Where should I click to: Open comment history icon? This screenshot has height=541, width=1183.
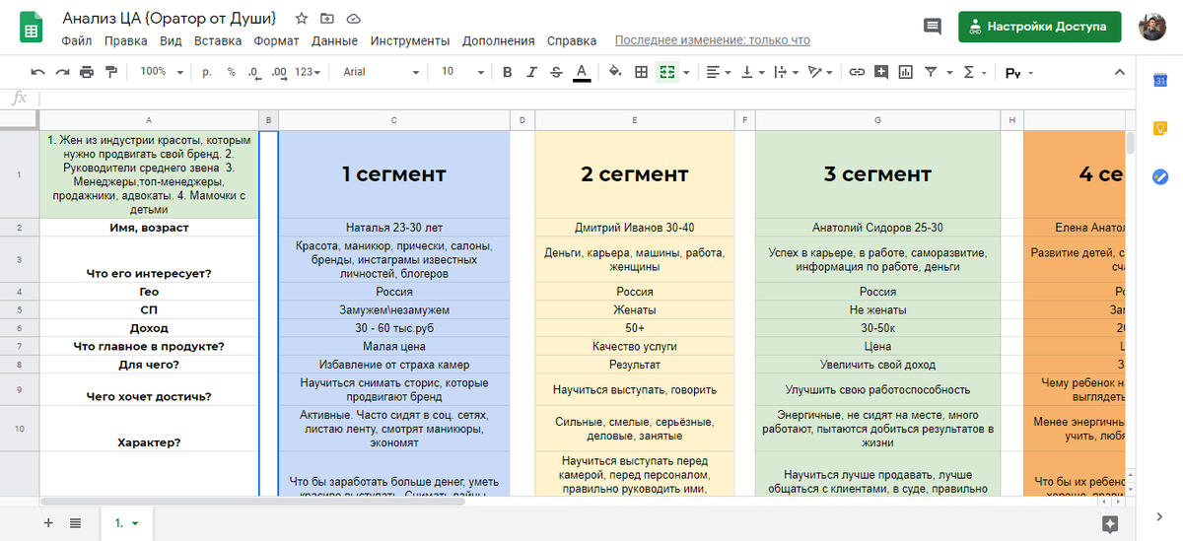tap(932, 27)
